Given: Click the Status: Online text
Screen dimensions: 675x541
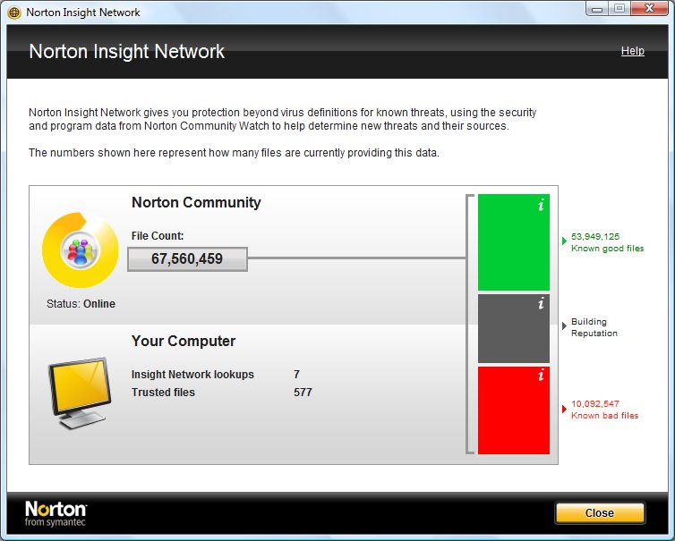Looking at the screenshot, I should (81, 304).
